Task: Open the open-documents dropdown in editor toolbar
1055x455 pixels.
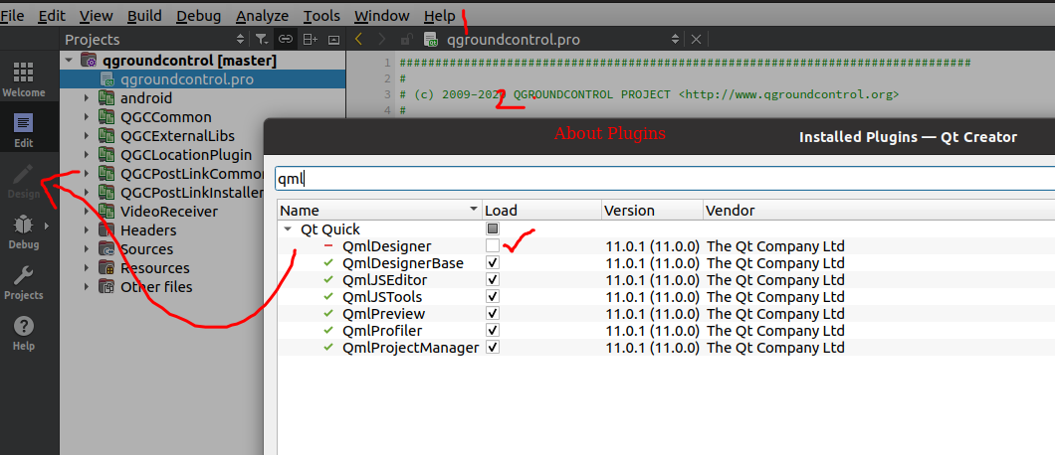Action: (x=676, y=40)
